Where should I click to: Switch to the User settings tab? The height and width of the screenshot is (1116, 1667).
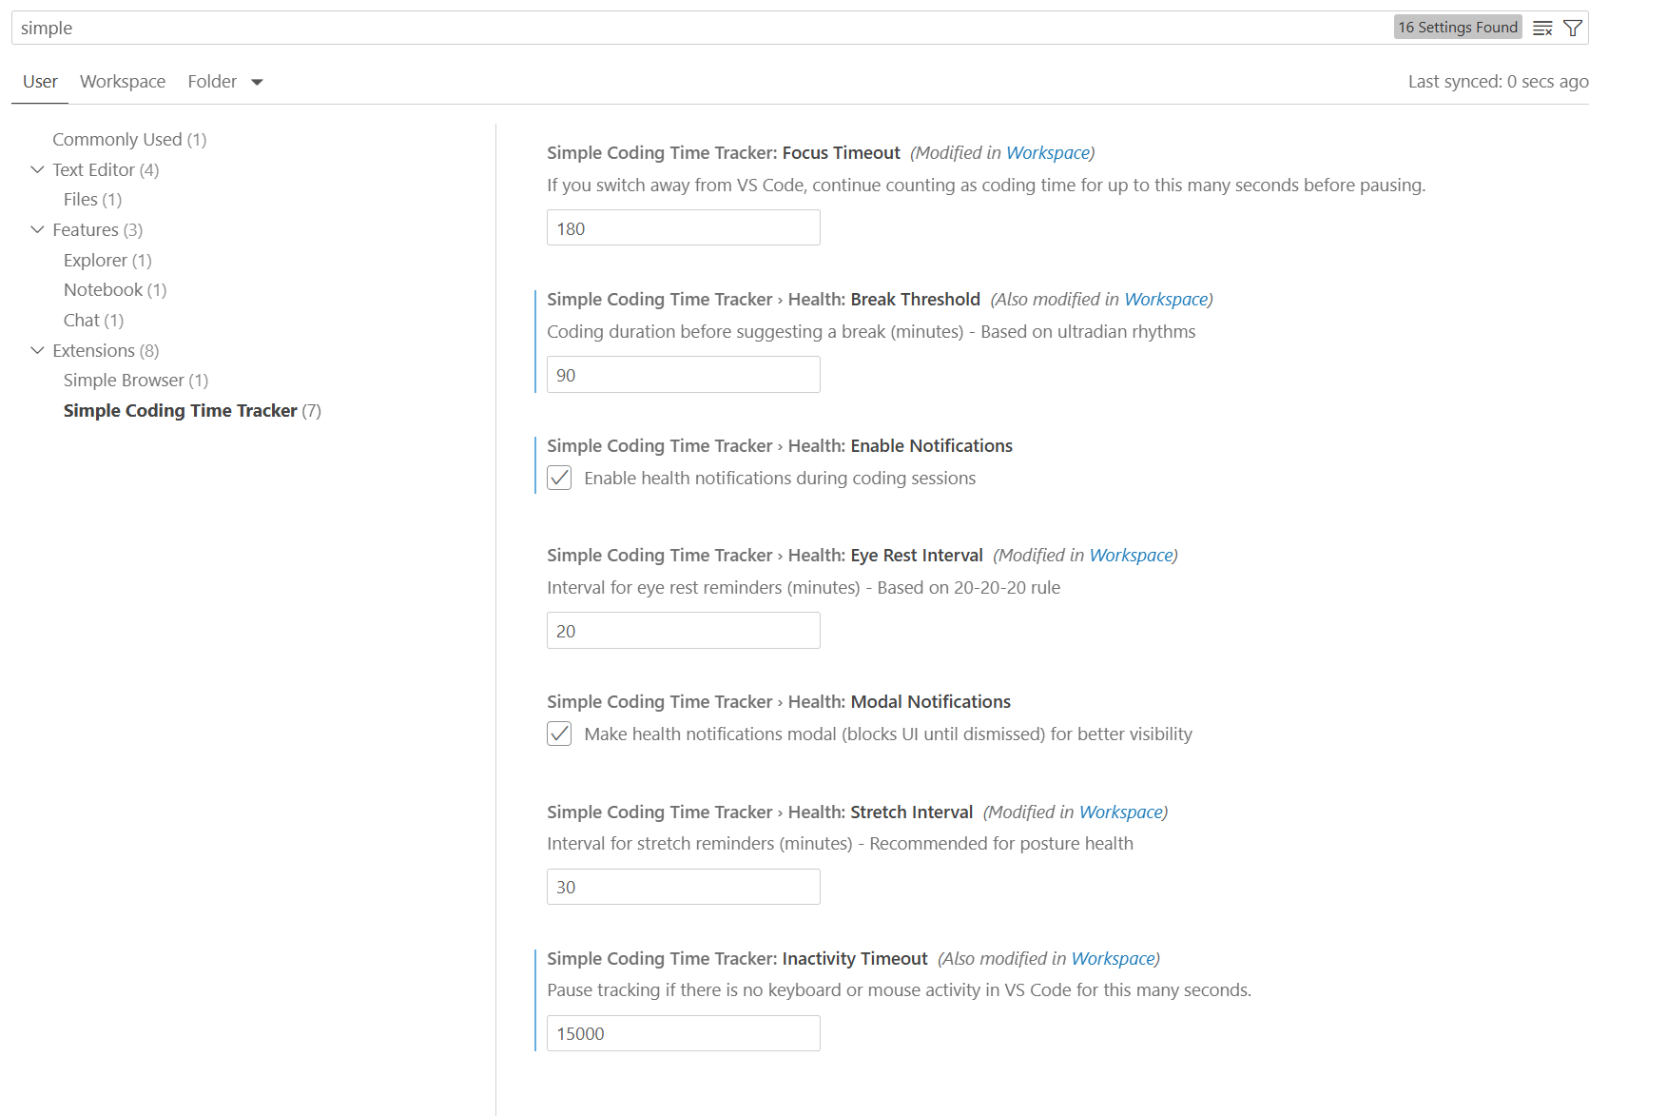40,82
